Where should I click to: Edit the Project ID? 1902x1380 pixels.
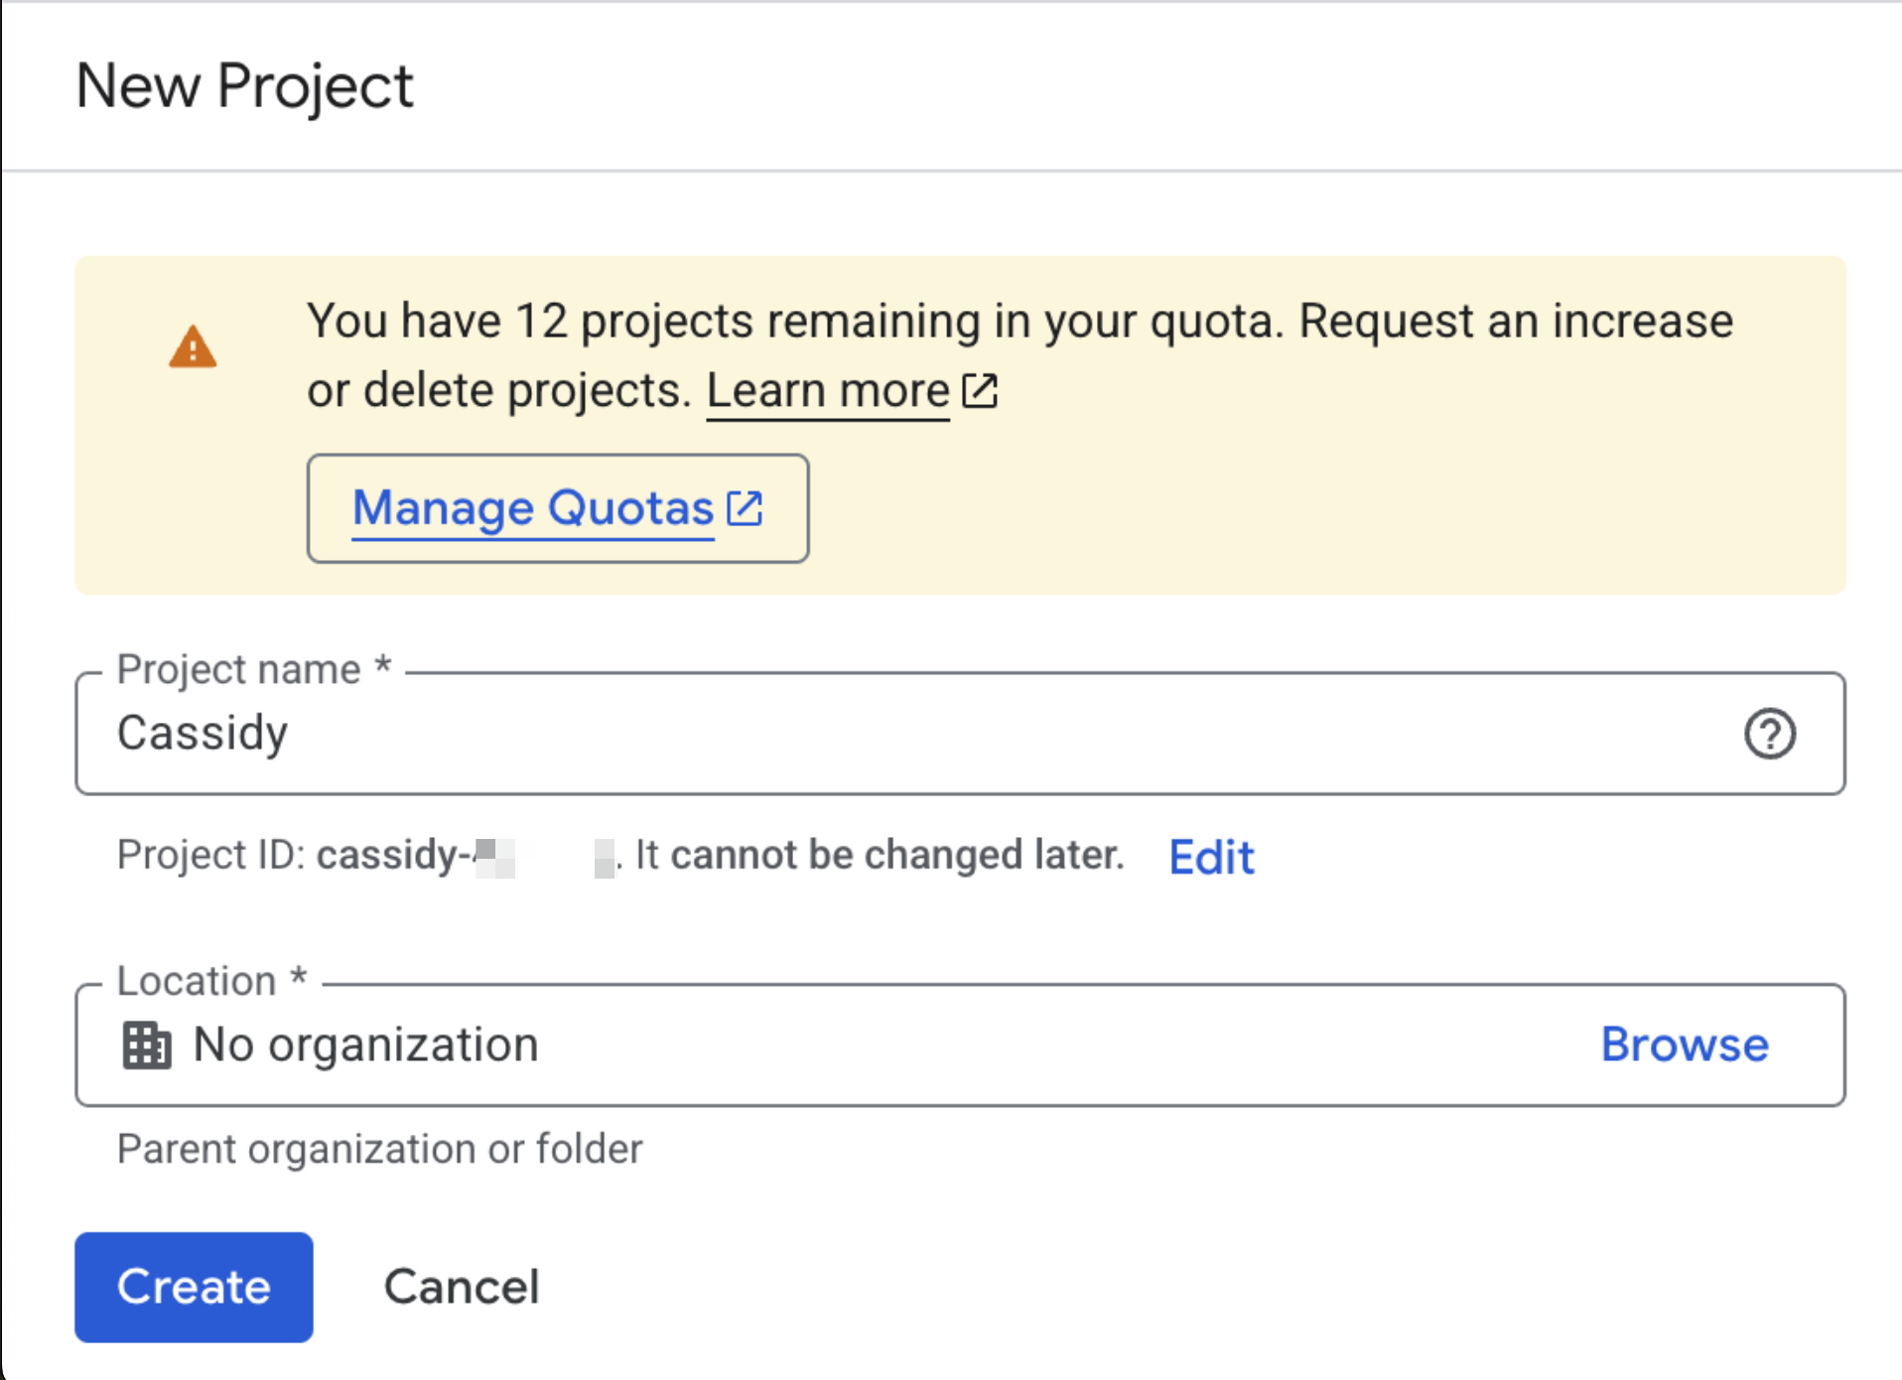pyautogui.click(x=1210, y=856)
